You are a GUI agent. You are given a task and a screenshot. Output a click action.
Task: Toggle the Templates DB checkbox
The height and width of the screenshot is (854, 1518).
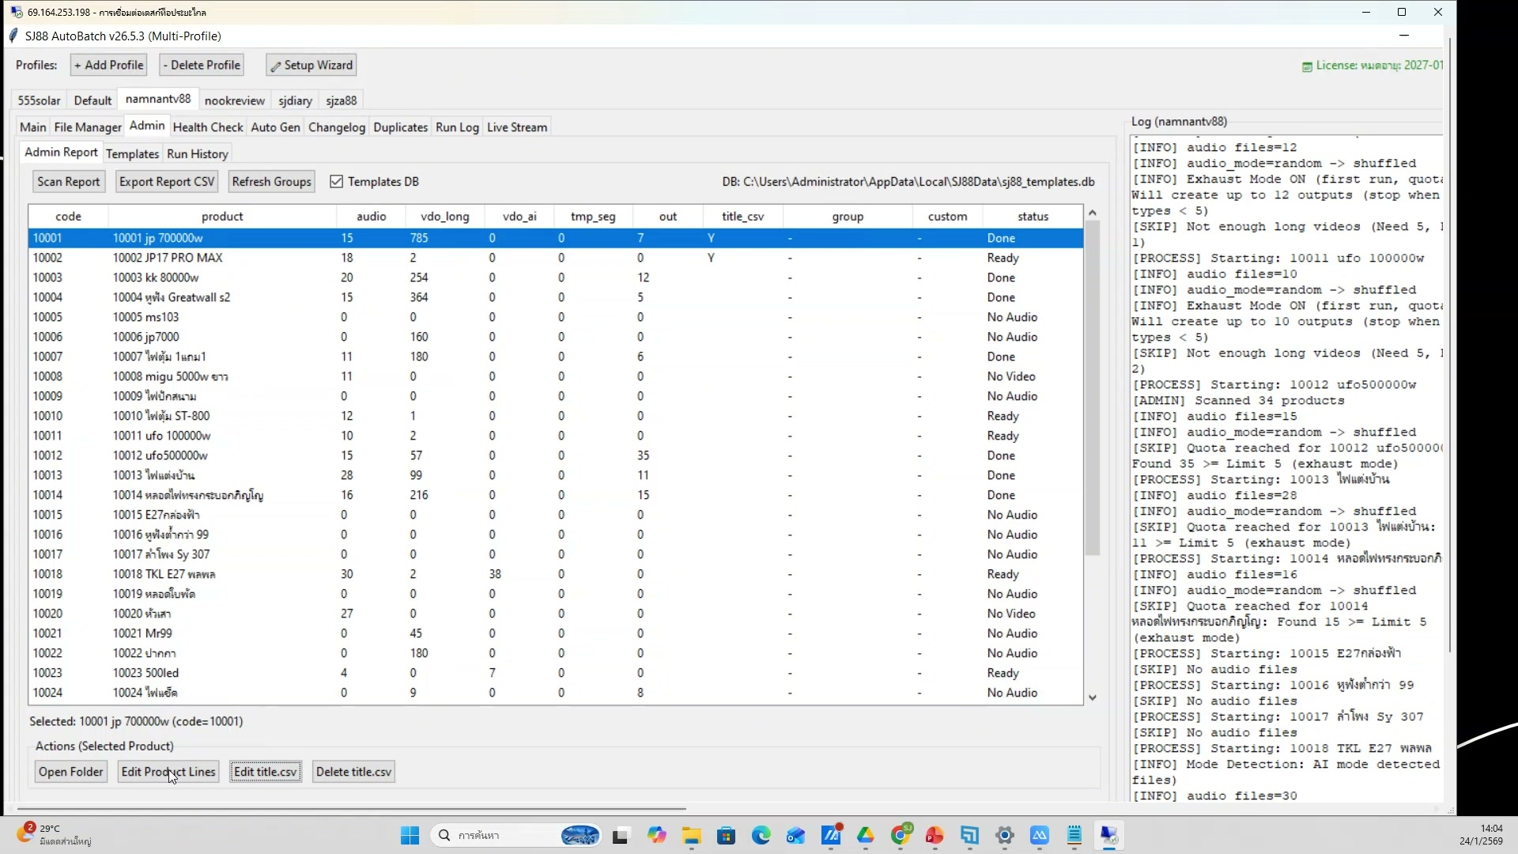click(x=337, y=182)
